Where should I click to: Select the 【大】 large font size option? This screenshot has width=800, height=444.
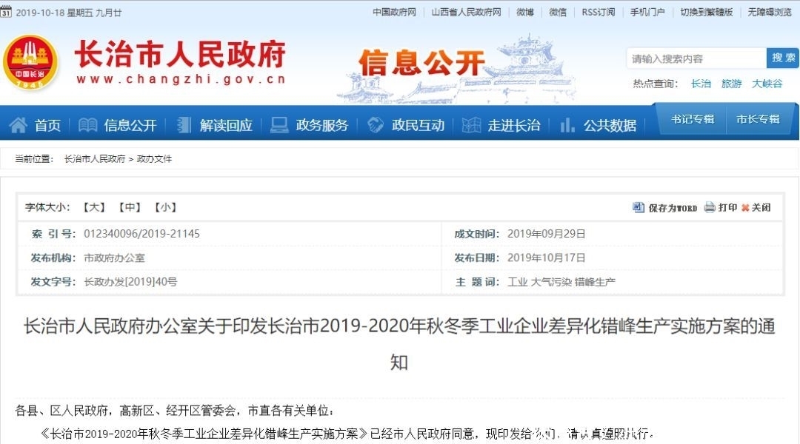point(93,207)
